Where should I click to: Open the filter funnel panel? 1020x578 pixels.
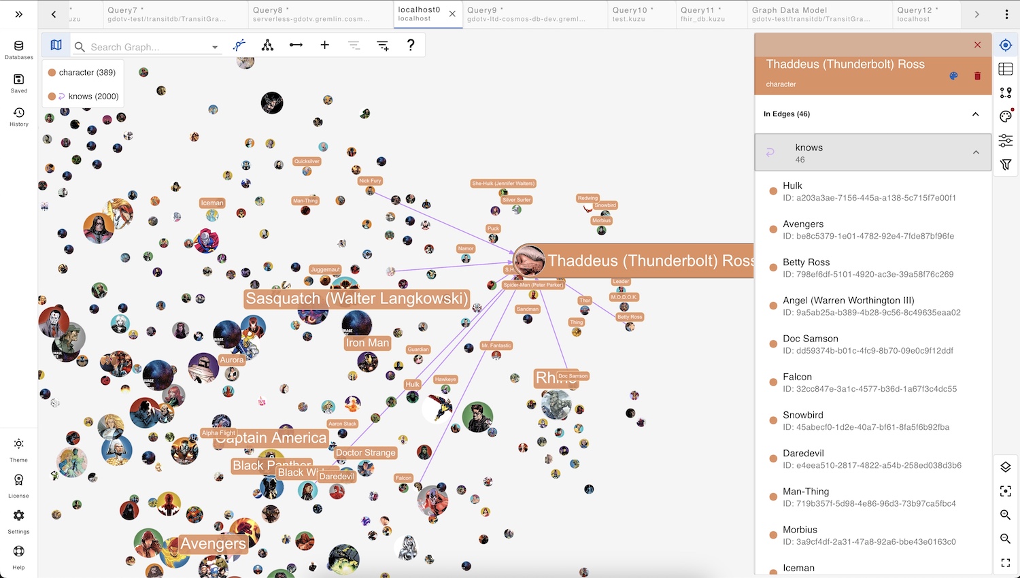click(1005, 165)
